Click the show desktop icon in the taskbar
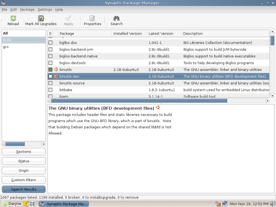 (x=32, y=204)
